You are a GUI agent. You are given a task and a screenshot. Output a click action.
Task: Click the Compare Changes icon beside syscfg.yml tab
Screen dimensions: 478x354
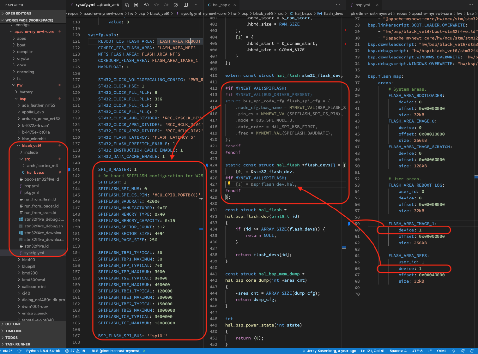pos(127,5)
